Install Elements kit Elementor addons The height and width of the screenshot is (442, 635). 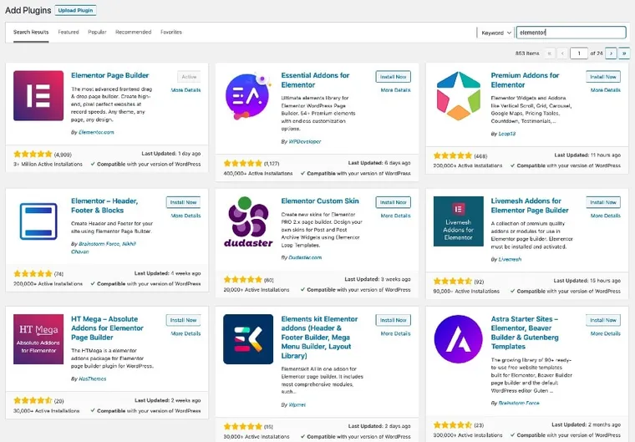tap(393, 320)
